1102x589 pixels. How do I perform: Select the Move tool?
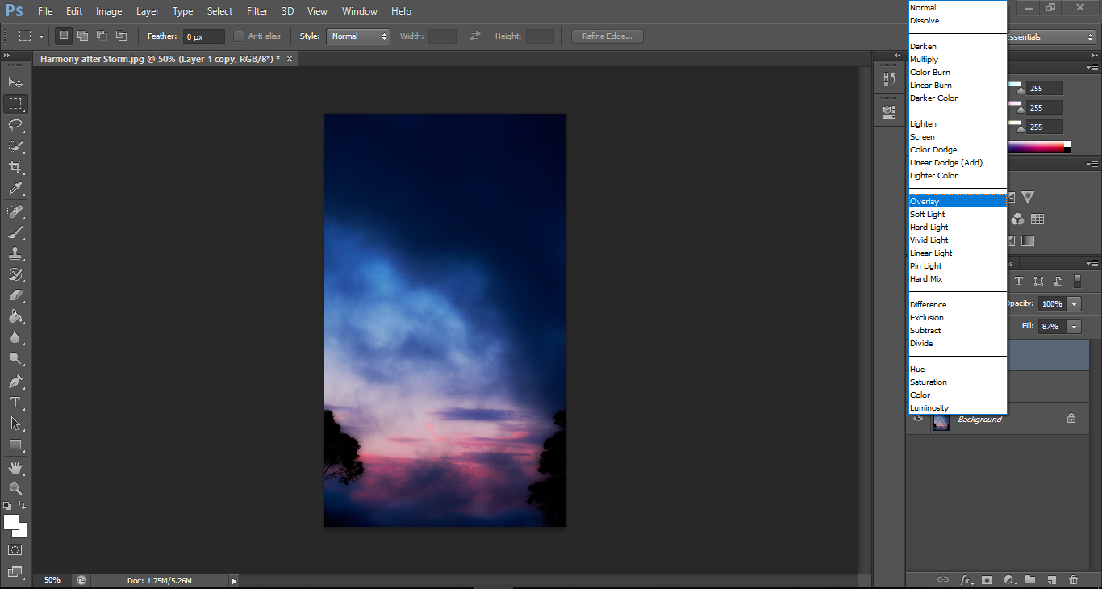15,82
